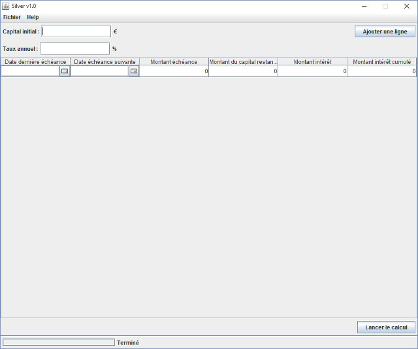Click the Montant échéance column header
This screenshot has height=349, width=418.
[174, 61]
